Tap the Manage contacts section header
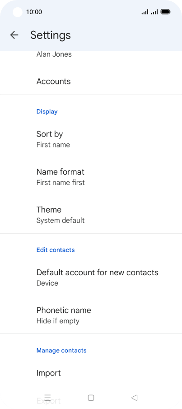 pos(61,351)
